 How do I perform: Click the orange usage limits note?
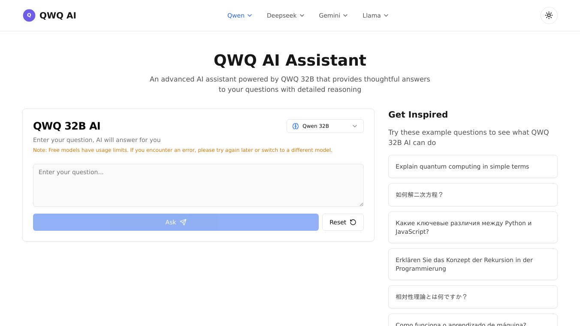(x=183, y=150)
